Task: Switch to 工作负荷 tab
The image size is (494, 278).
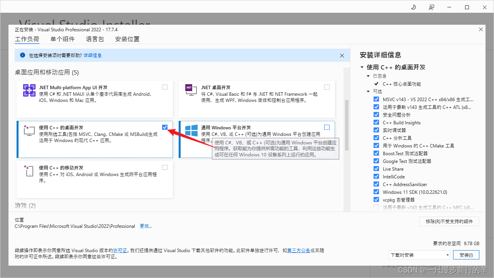Action: coord(27,39)
